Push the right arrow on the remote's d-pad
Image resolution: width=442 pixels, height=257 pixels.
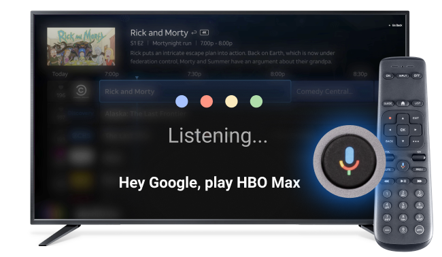(x=415, y=130)
